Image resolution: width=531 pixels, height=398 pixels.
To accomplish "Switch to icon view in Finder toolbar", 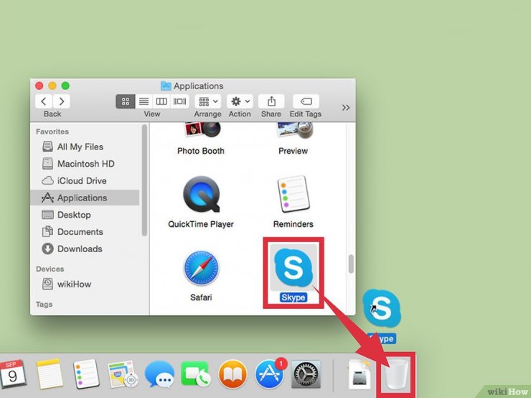I will tap(125, 102).
